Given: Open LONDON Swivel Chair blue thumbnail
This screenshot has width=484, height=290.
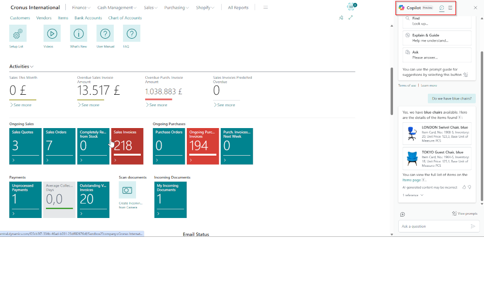Looking at the screenshot, I should coord(412,134).
